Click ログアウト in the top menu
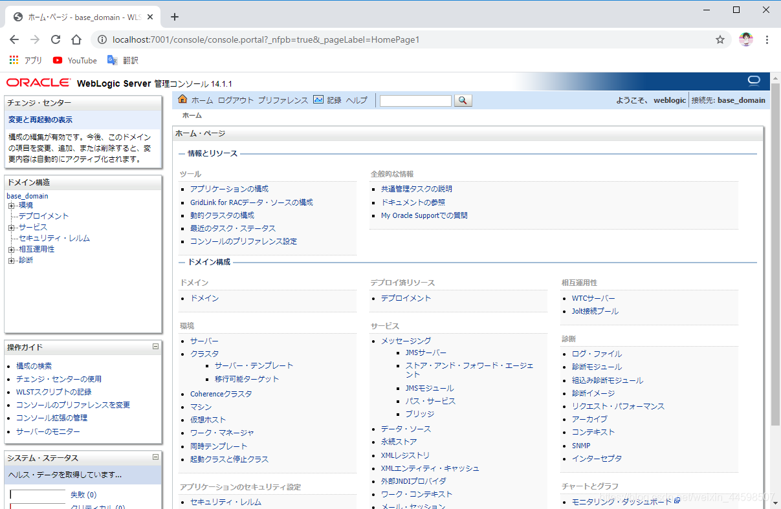Viewport: 781px width, 509px height. [x=236, y=100]
